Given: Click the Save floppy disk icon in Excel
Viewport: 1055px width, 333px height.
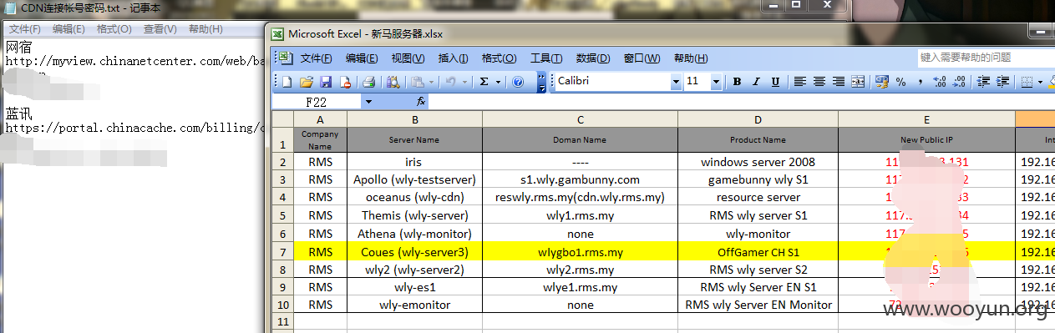Looking at the screenshot, I should pyautogui.click(x=326, y=82).
